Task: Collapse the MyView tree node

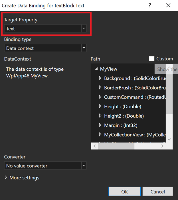Action: 96,69
